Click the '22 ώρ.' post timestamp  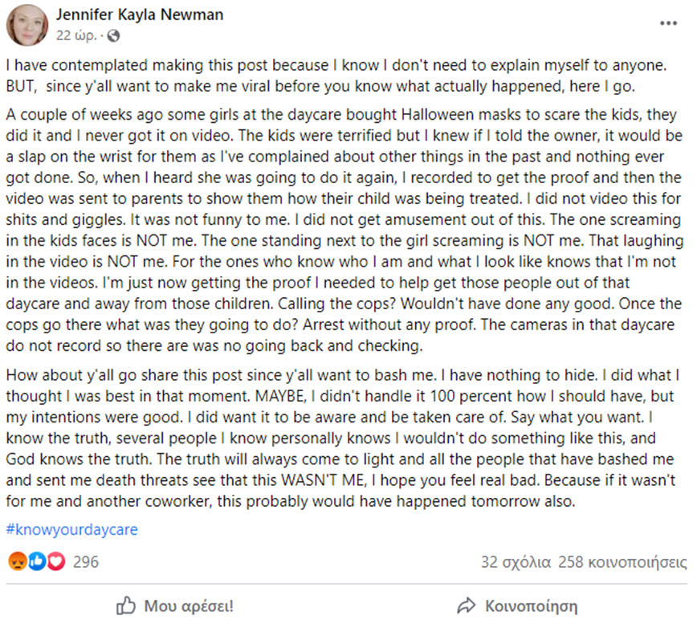point(75,36)
